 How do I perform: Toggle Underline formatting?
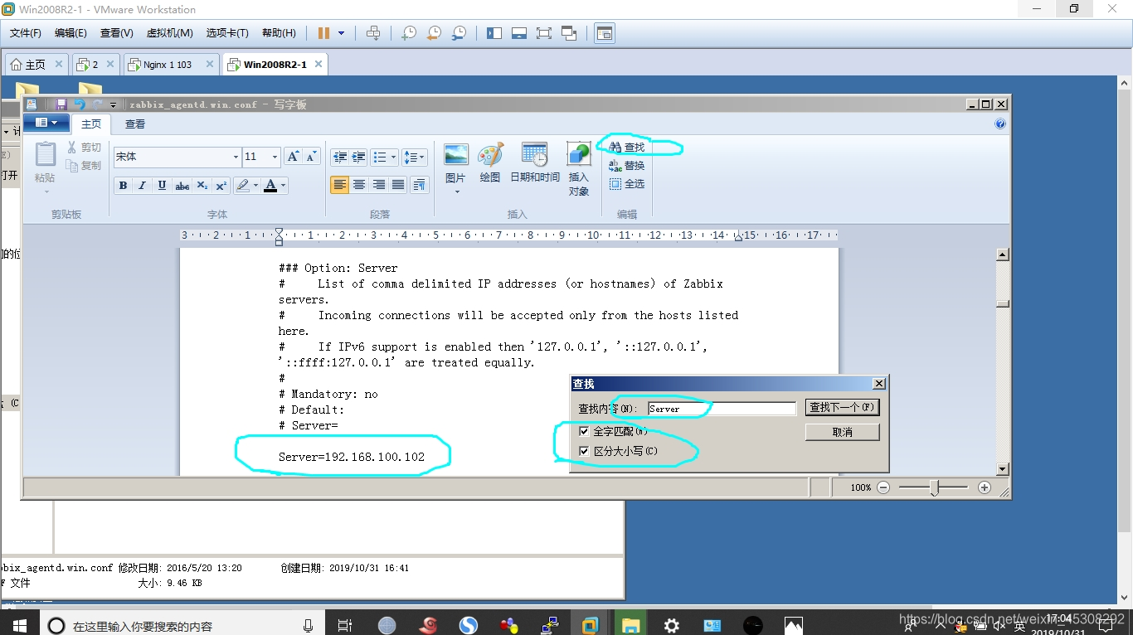(162, 185)
